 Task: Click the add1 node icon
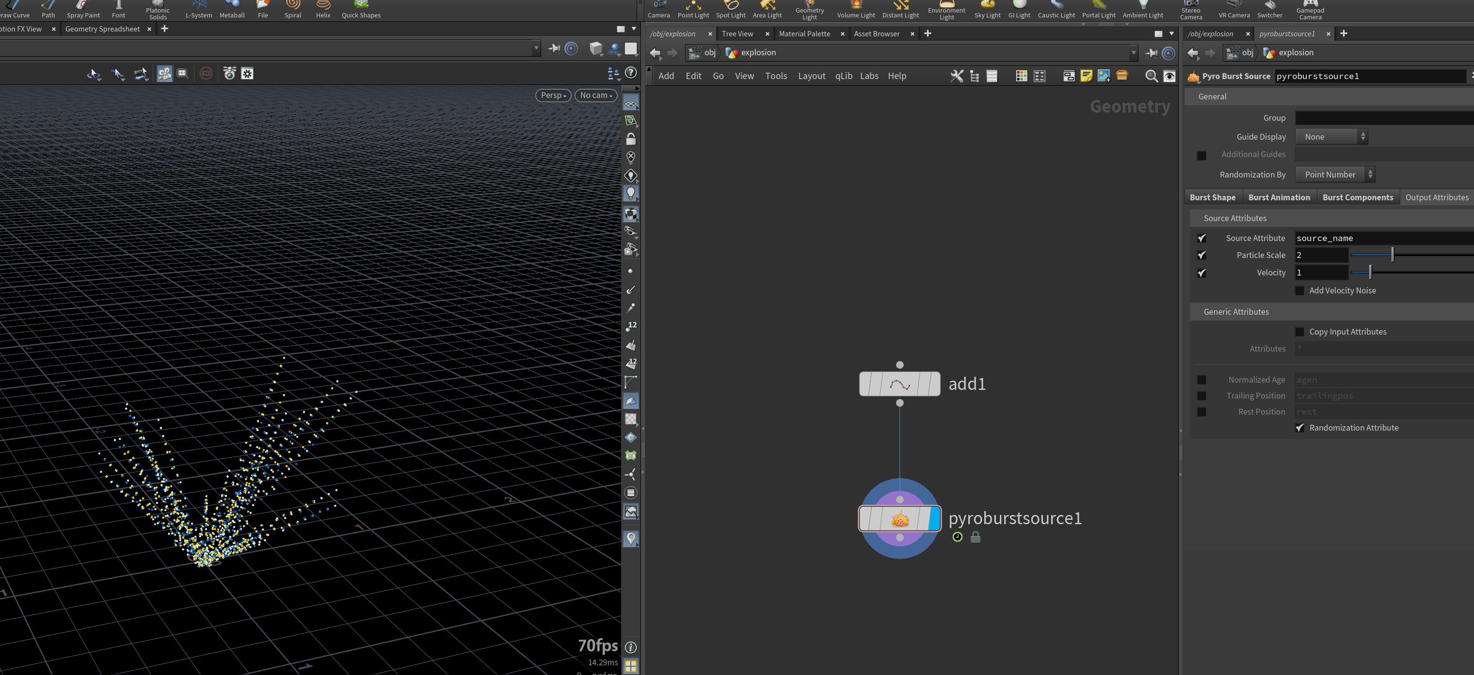point(899,385)
